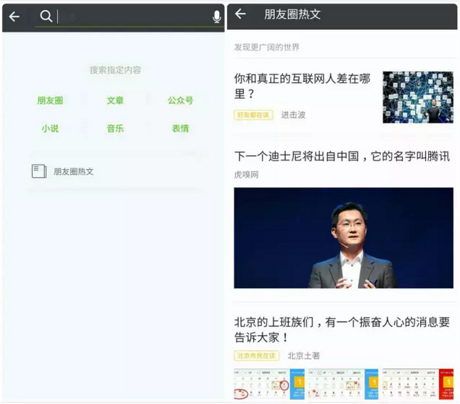Tap 搜索指定内容 label
460x404 pixels.
pos(115,70)
